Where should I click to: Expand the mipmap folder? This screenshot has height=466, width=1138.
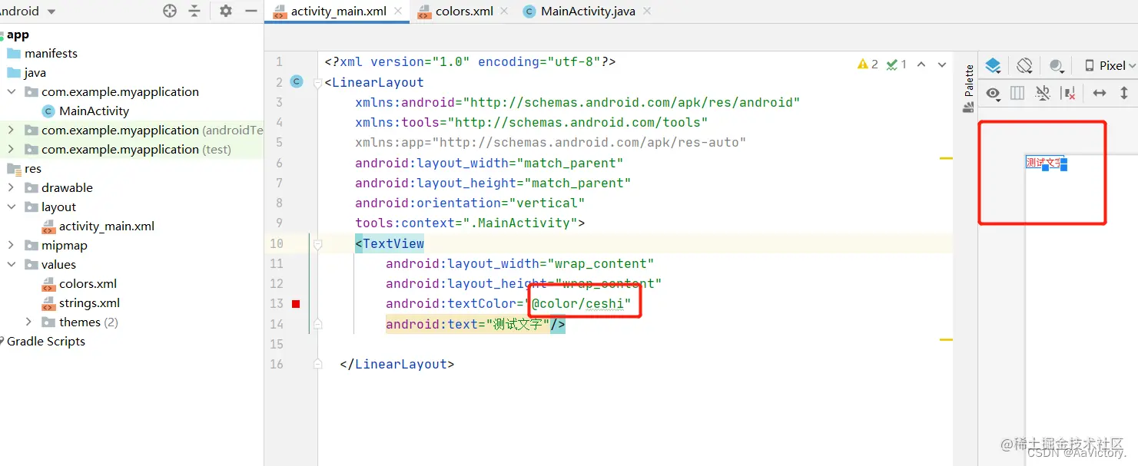pos(12,245)
